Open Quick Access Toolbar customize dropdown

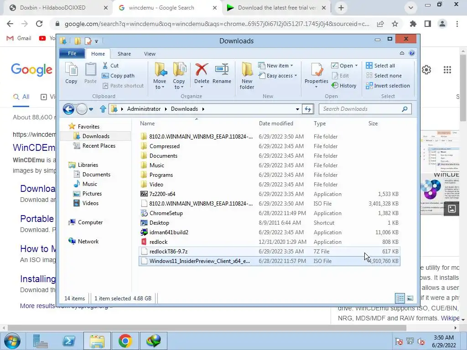click(97, 41)
